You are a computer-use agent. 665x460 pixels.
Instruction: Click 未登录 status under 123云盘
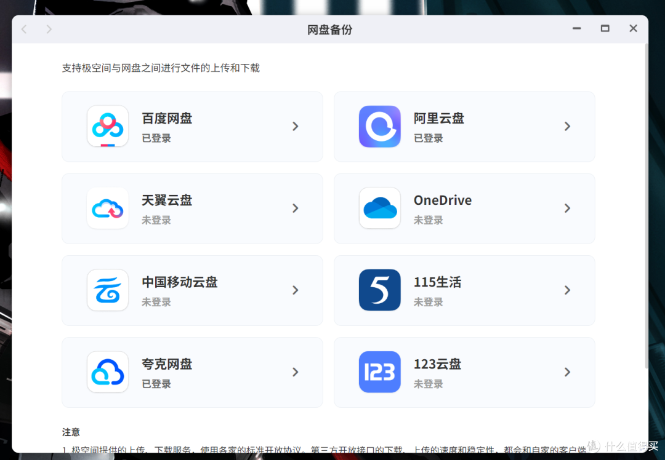tap(429, 384)
